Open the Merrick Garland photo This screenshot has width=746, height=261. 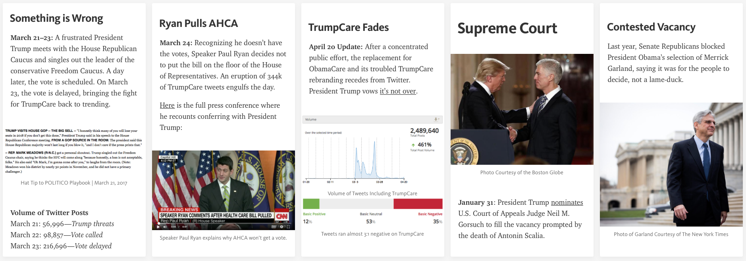point(671,164)
